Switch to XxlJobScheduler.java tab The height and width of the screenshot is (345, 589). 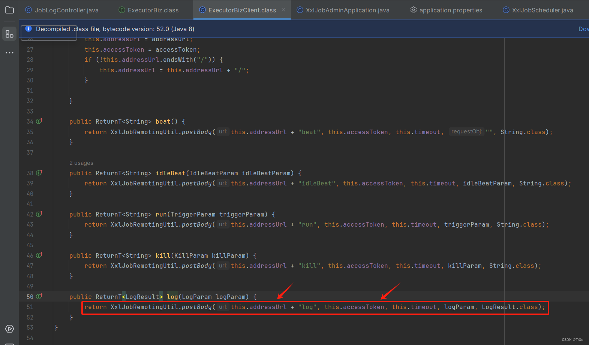(538, 10)
